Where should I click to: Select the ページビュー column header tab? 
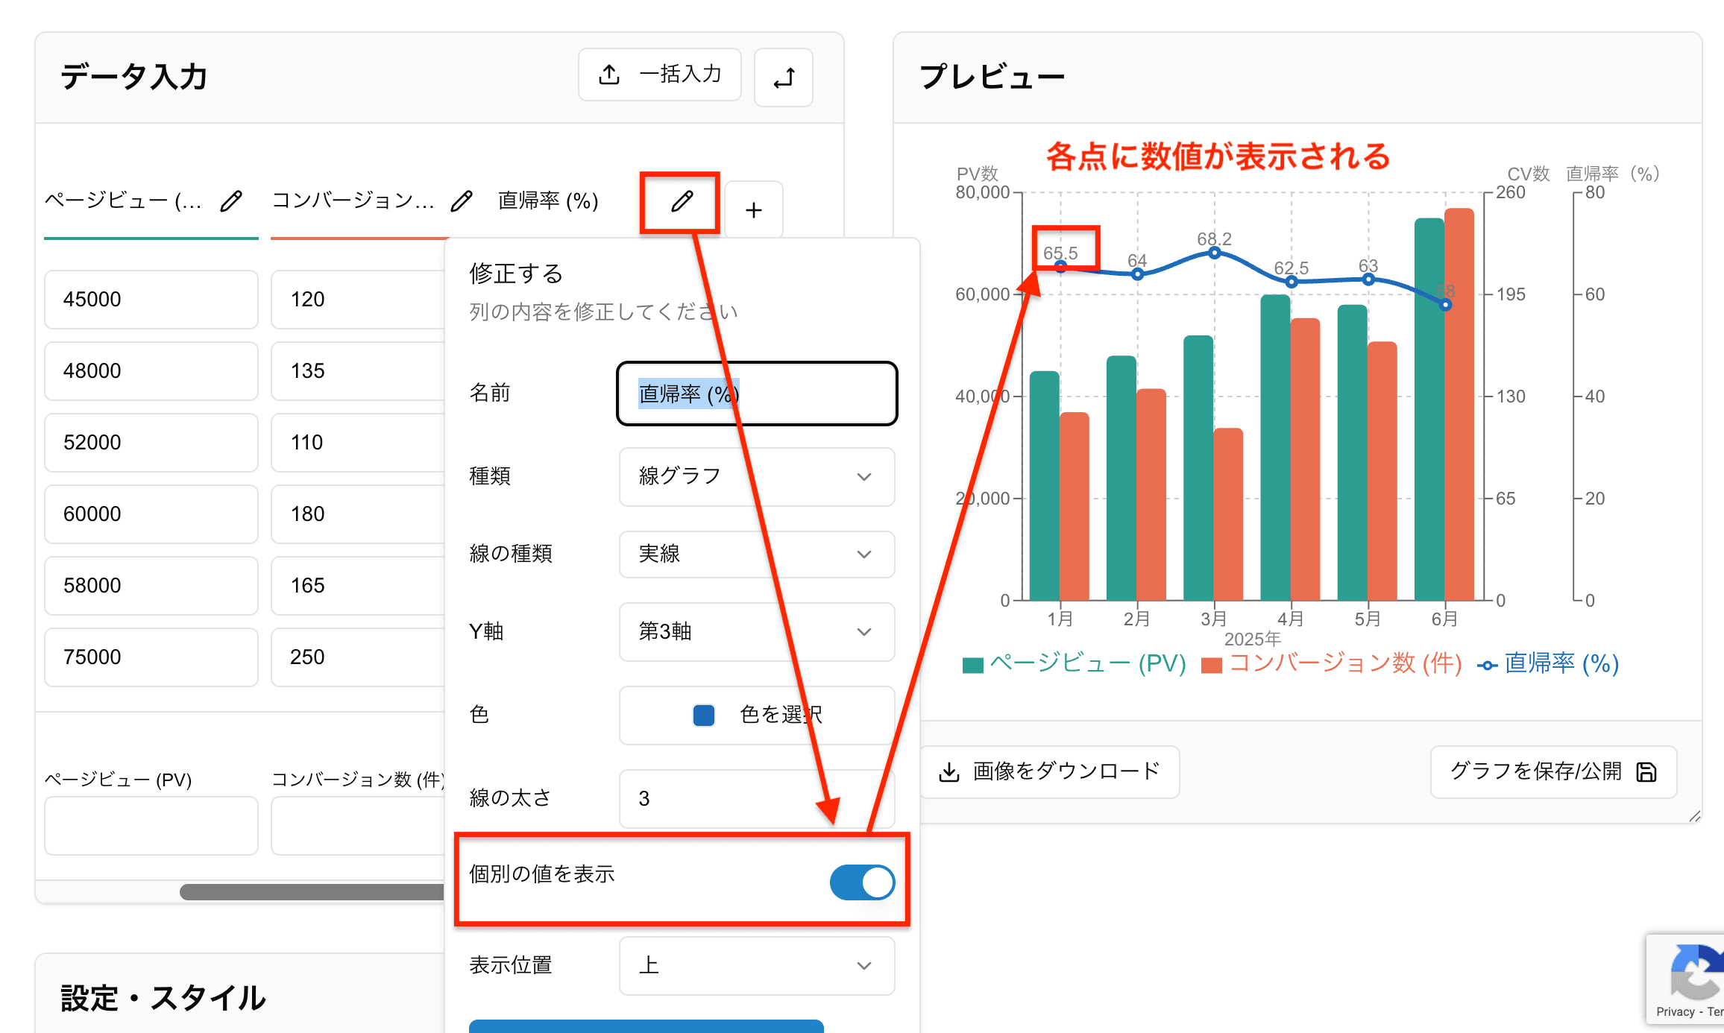point(123,200)
